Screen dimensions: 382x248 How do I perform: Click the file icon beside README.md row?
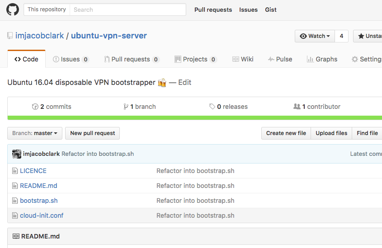(x=15, y=186)
